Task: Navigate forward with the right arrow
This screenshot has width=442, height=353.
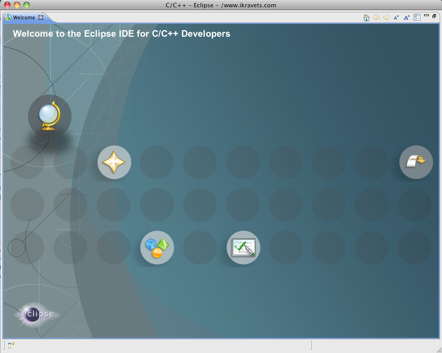Action: coord(386,17)
